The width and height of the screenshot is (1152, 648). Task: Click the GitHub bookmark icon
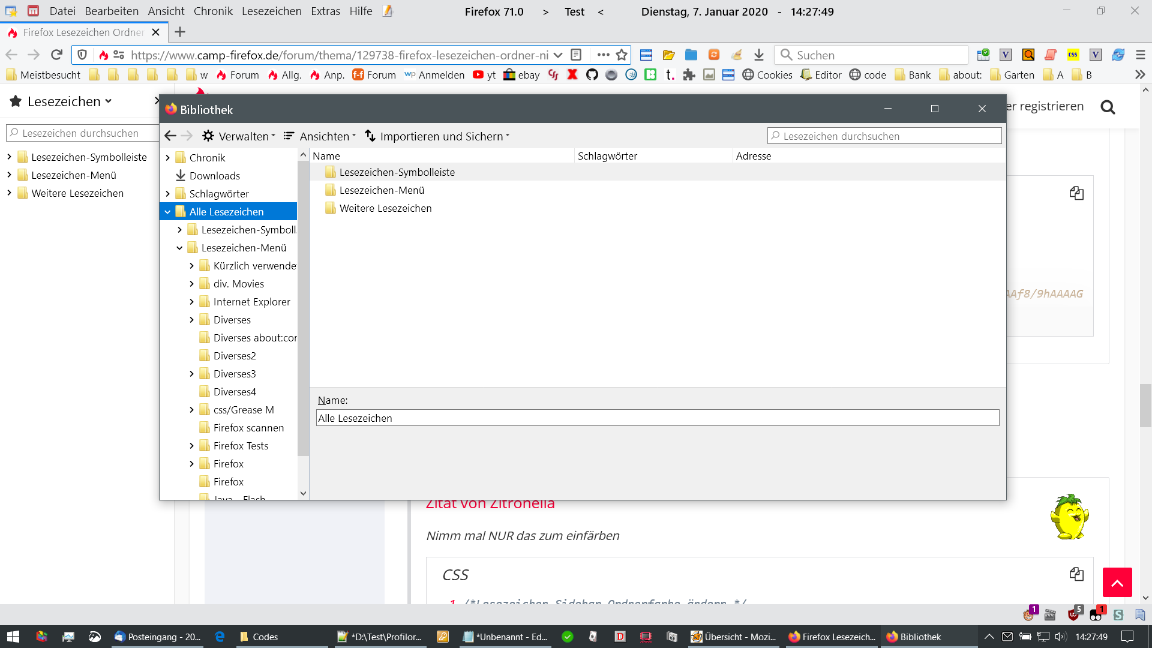592,75
